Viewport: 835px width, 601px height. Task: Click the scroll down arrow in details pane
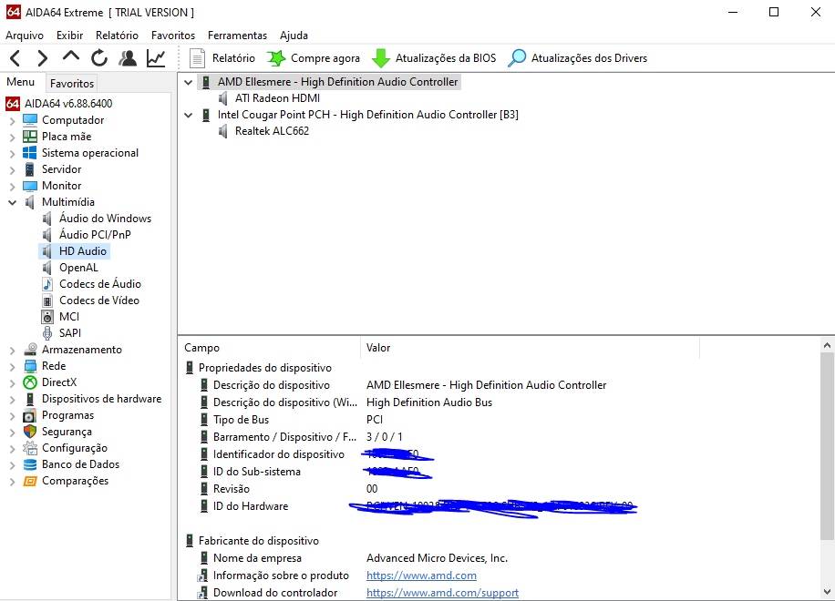[x=827, y=591]
